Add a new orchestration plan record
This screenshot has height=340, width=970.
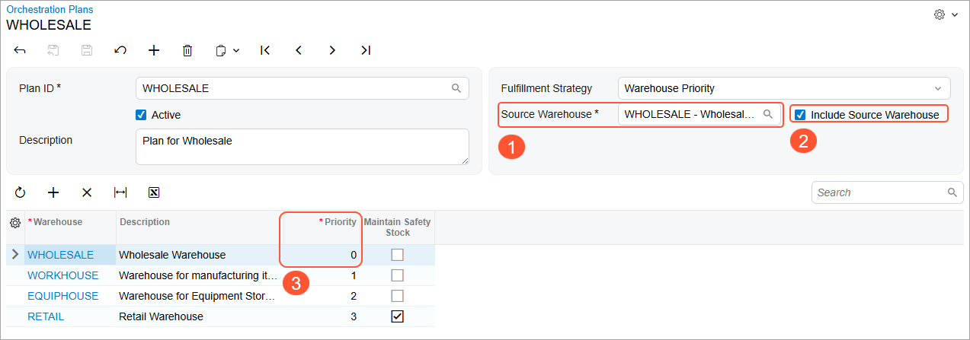154,50
